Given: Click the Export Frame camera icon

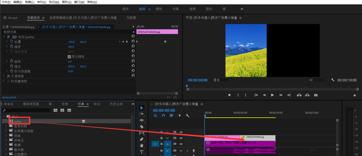Looking at the screenshot, I should pos(316,95).
